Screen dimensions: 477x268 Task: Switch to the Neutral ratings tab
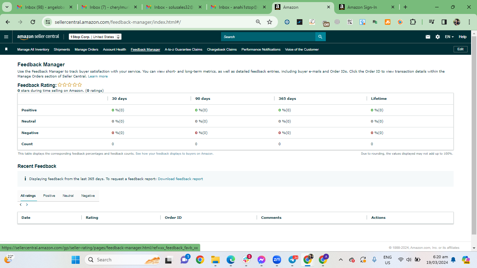point(68,196)
